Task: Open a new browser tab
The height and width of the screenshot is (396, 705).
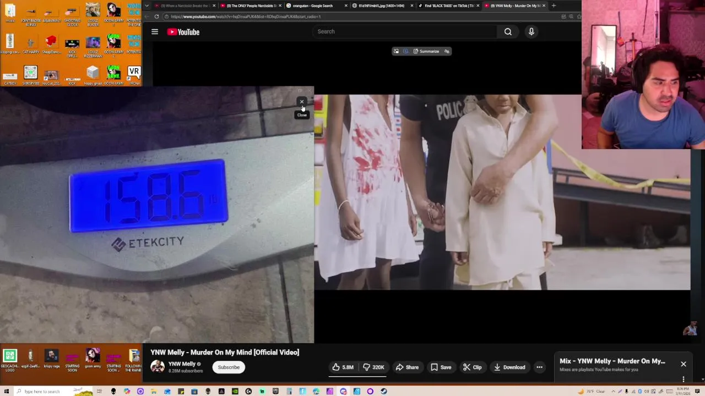Action: (x=554, y=5)
